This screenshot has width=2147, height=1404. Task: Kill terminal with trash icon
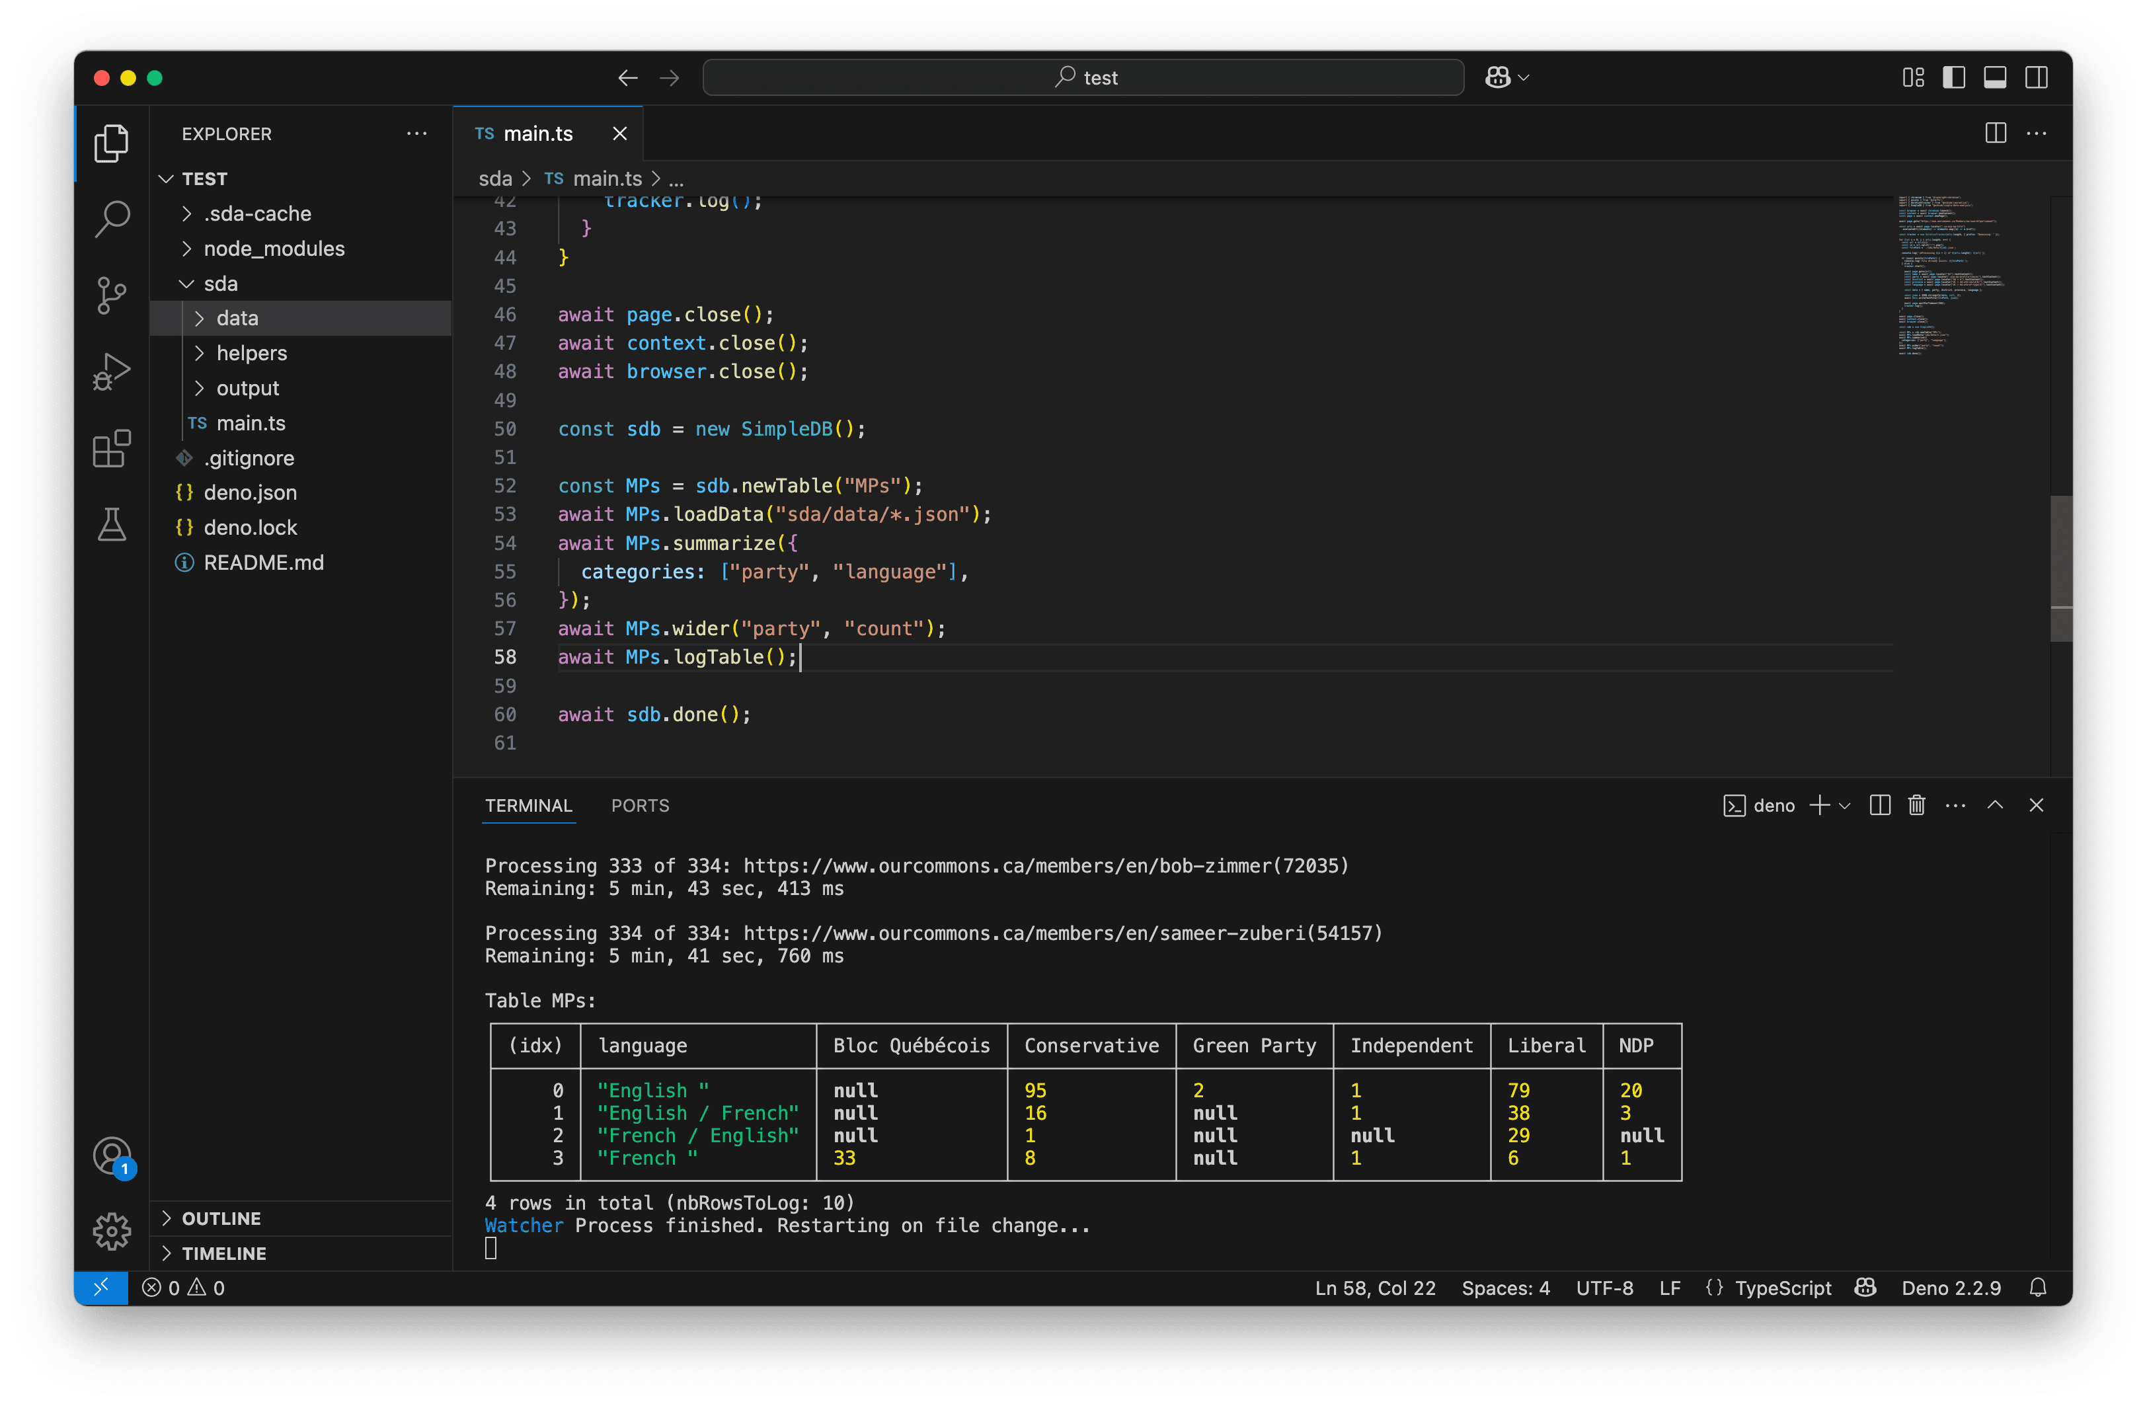tap(1917, 806)
